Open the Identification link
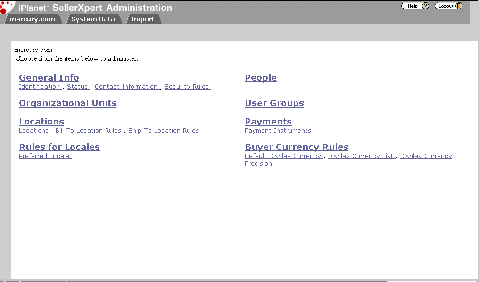The height and width of the screenshot is (282, 479). [x=41, y=86]
